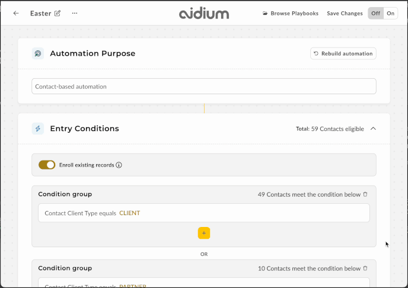Add condition with yellow plus button
Screen dimensions: 408x288
click(204, 233)
